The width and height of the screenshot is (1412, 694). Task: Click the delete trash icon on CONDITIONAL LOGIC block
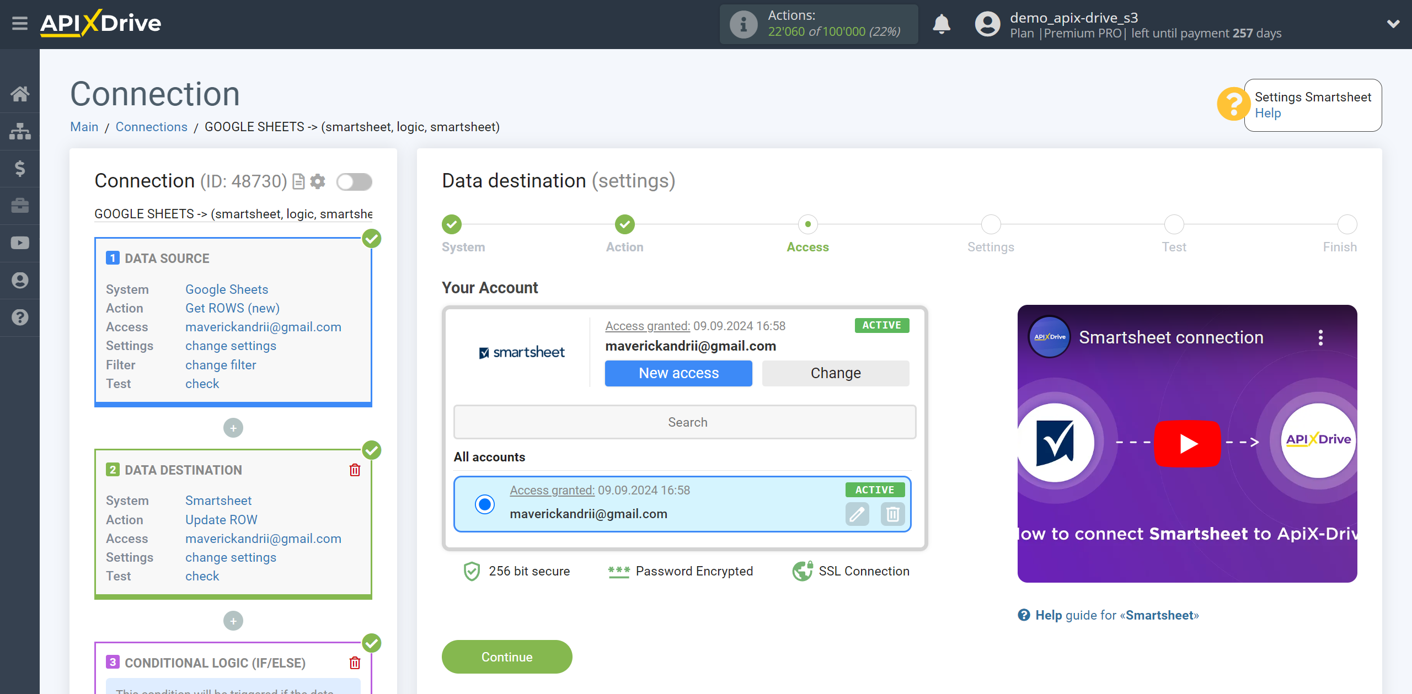point(355,663)
